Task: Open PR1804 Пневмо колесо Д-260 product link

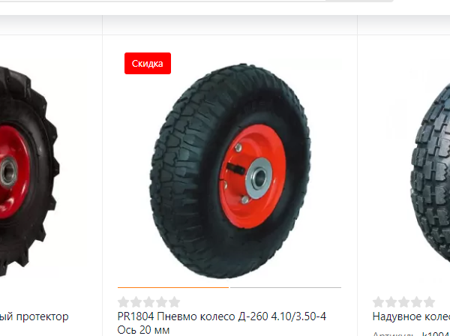Action: (222, 323)
